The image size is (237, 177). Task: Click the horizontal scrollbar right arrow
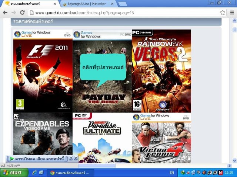click(x=230, y=166)
